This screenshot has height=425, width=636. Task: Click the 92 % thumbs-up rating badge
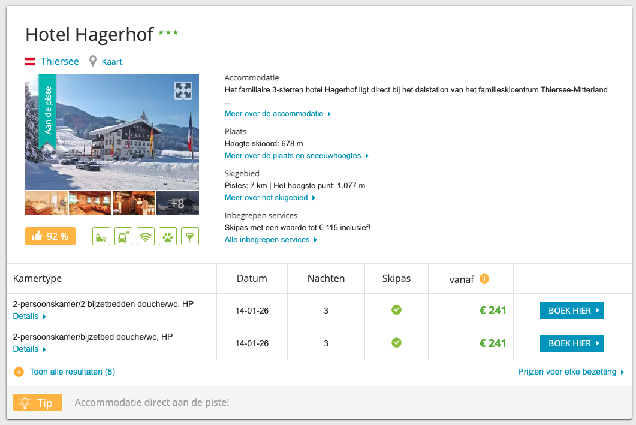tap(50, 236)
